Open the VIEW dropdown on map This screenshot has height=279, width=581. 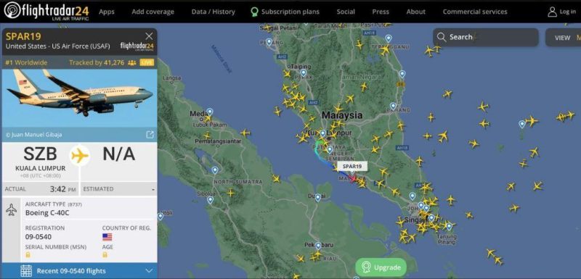pyautogui.click(x=562, y=38)
